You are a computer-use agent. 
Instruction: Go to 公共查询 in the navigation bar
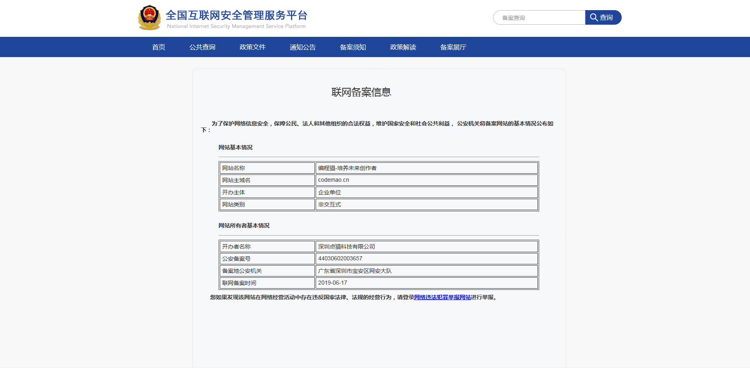pyautogui.click(x=202, y=47)
